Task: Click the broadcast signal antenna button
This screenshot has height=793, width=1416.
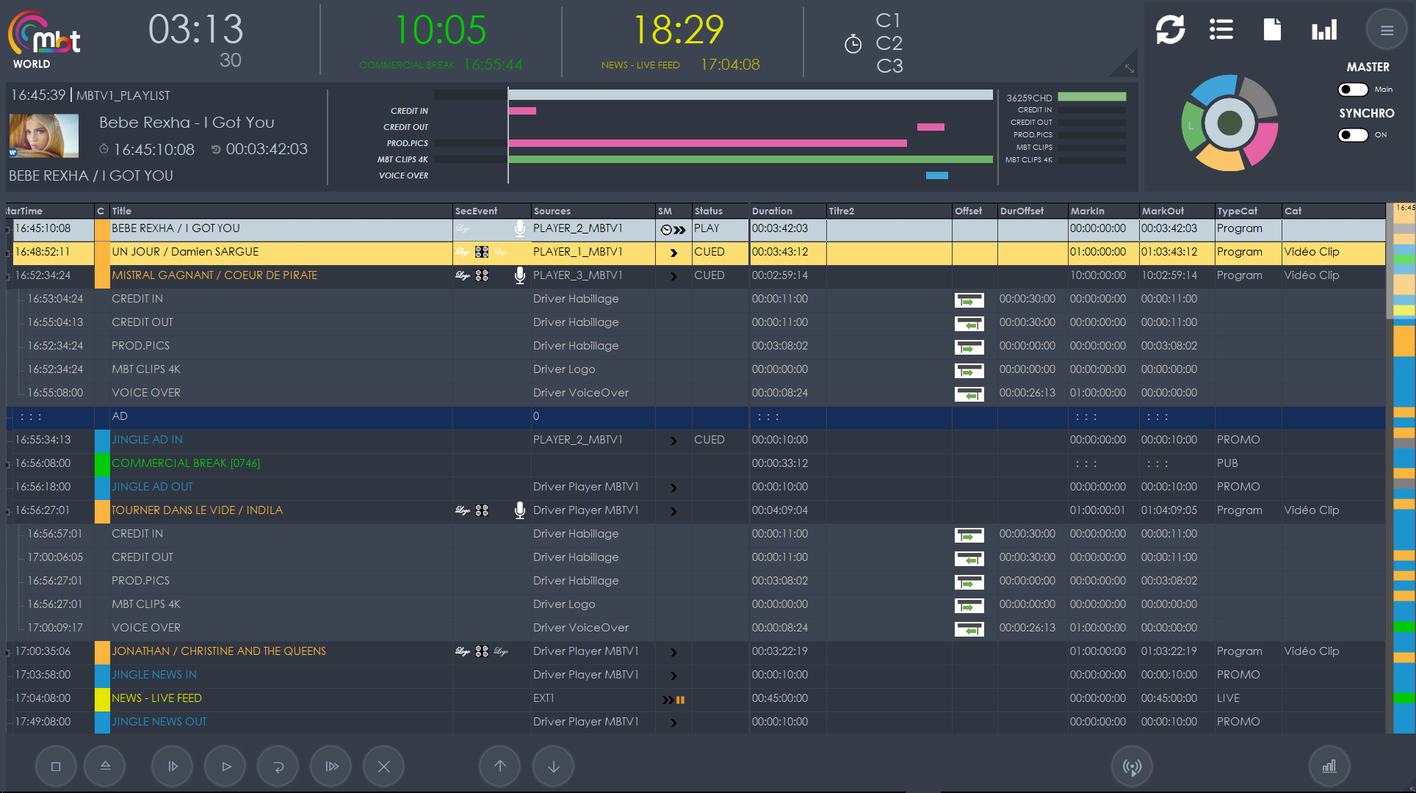Action: click(1132, 767)
